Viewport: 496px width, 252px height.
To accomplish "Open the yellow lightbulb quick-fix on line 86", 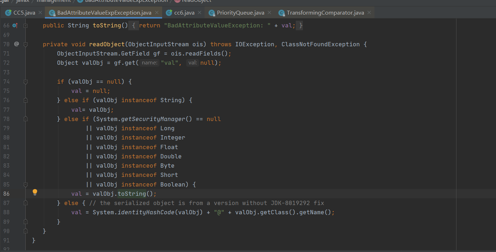I will [35, 193].
